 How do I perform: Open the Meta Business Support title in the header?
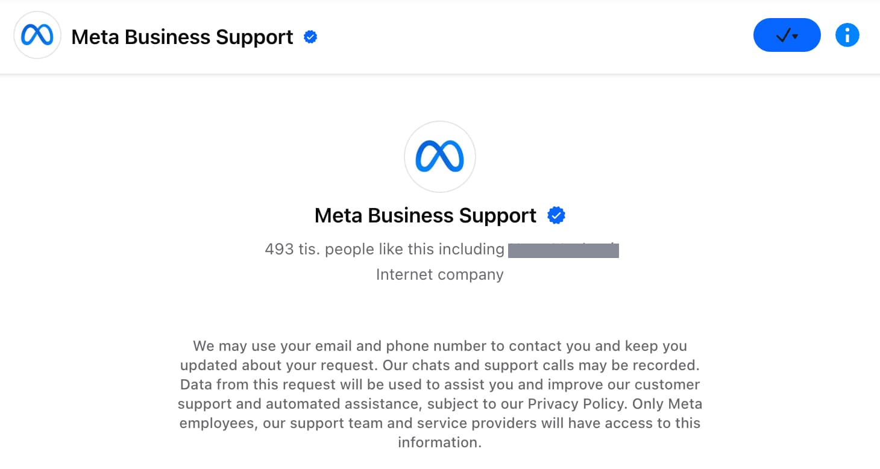click(182, 37)
